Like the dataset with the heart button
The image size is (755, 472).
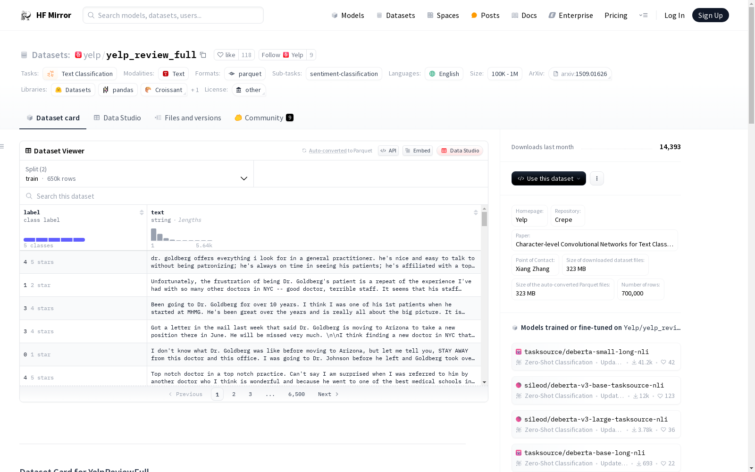(x=226, y=55)
